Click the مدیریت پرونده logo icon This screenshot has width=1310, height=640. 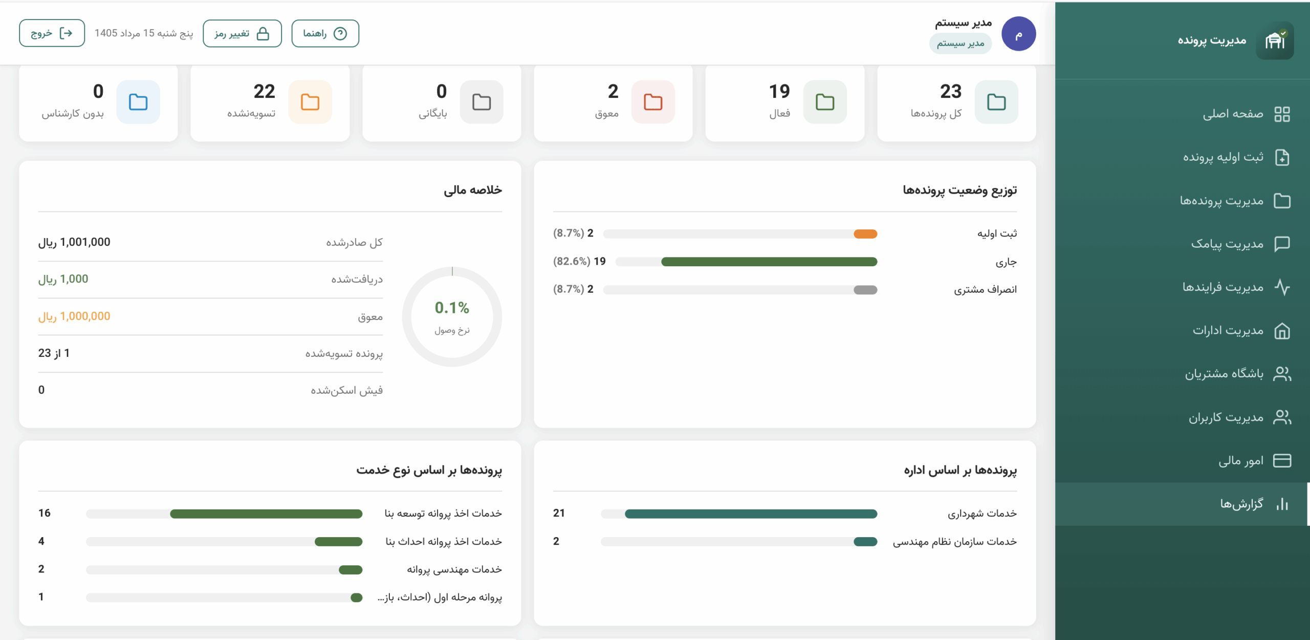[1275, 40]
